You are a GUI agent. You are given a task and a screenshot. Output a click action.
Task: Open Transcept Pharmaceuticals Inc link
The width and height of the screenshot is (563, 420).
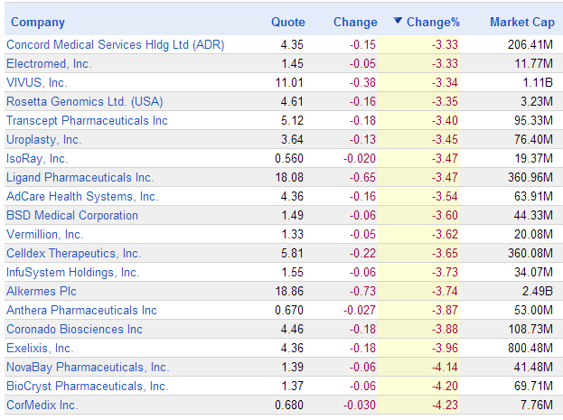[87, 120]
